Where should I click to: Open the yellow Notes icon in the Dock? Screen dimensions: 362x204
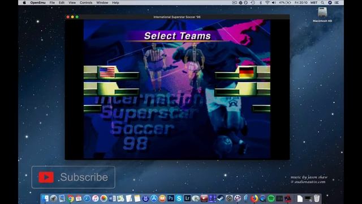[137, 198]
